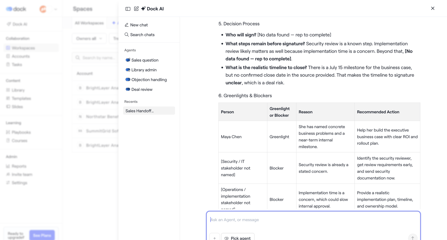Open Reports under Admin
The height and width of the screenshot is (240, 447).
pyautogui.click(x=16, y=166)
